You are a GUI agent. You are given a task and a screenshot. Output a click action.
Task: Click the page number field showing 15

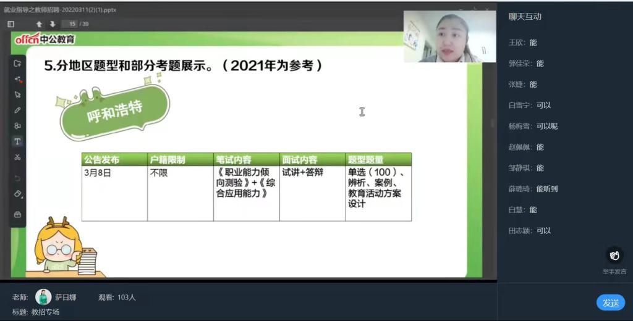(72, 24)
